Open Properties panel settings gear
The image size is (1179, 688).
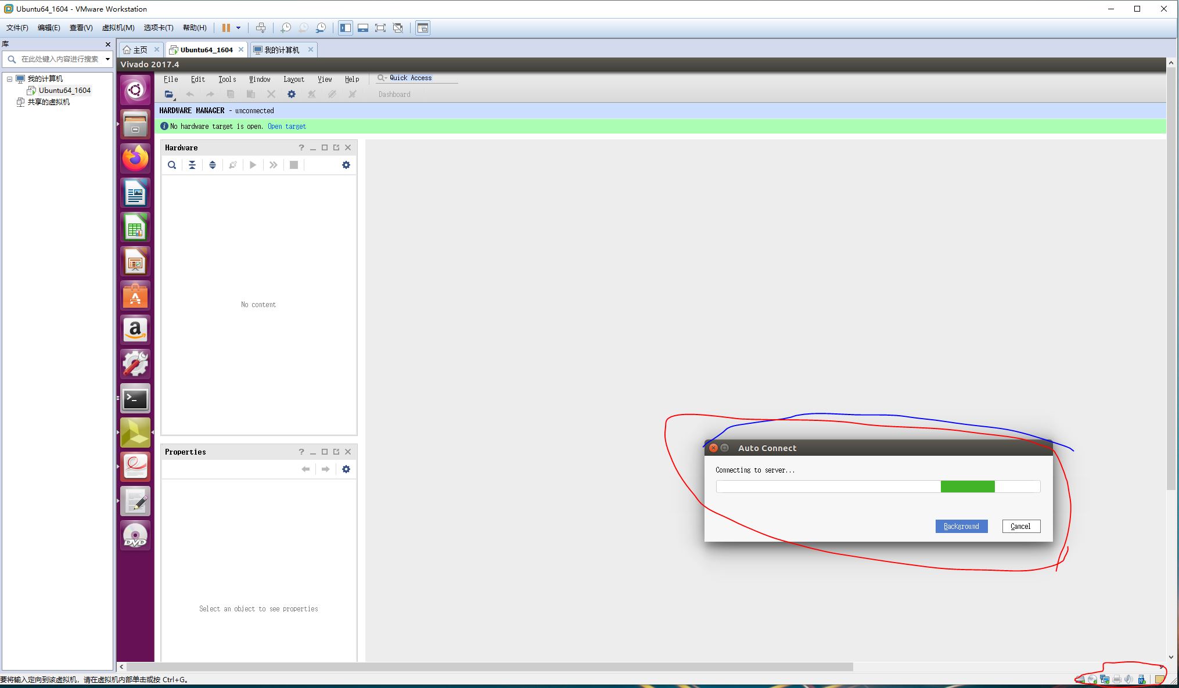pyautogui.click(x=346, y=469)
